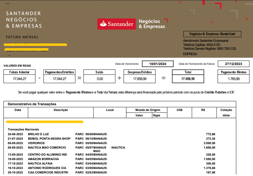Image resolution: width=253 pixels, height=176 pixels.
Task: Select ANTONIO RODRIGUES CIA transaction
Action: (x=47, y=168)
